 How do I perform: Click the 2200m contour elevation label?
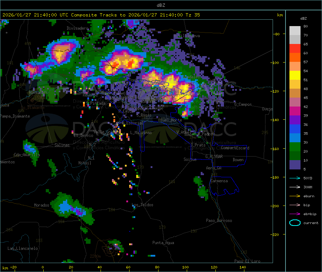[x=95, y=256]
